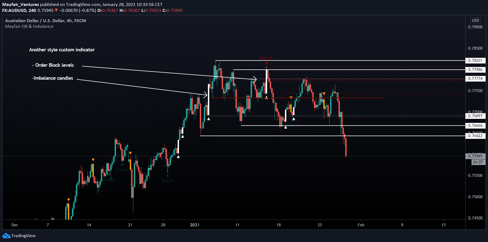Click the 18 date label on time axis
488x242 pixels.
click(278, 225)
